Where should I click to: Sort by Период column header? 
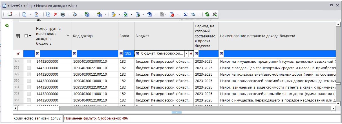tap(206, 36)
